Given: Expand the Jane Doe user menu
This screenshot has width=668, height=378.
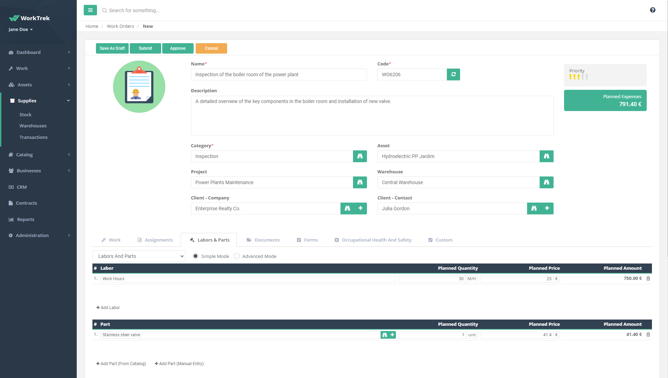Looking at the screenshot, I should pyautogui.click(x=20, y=29).
